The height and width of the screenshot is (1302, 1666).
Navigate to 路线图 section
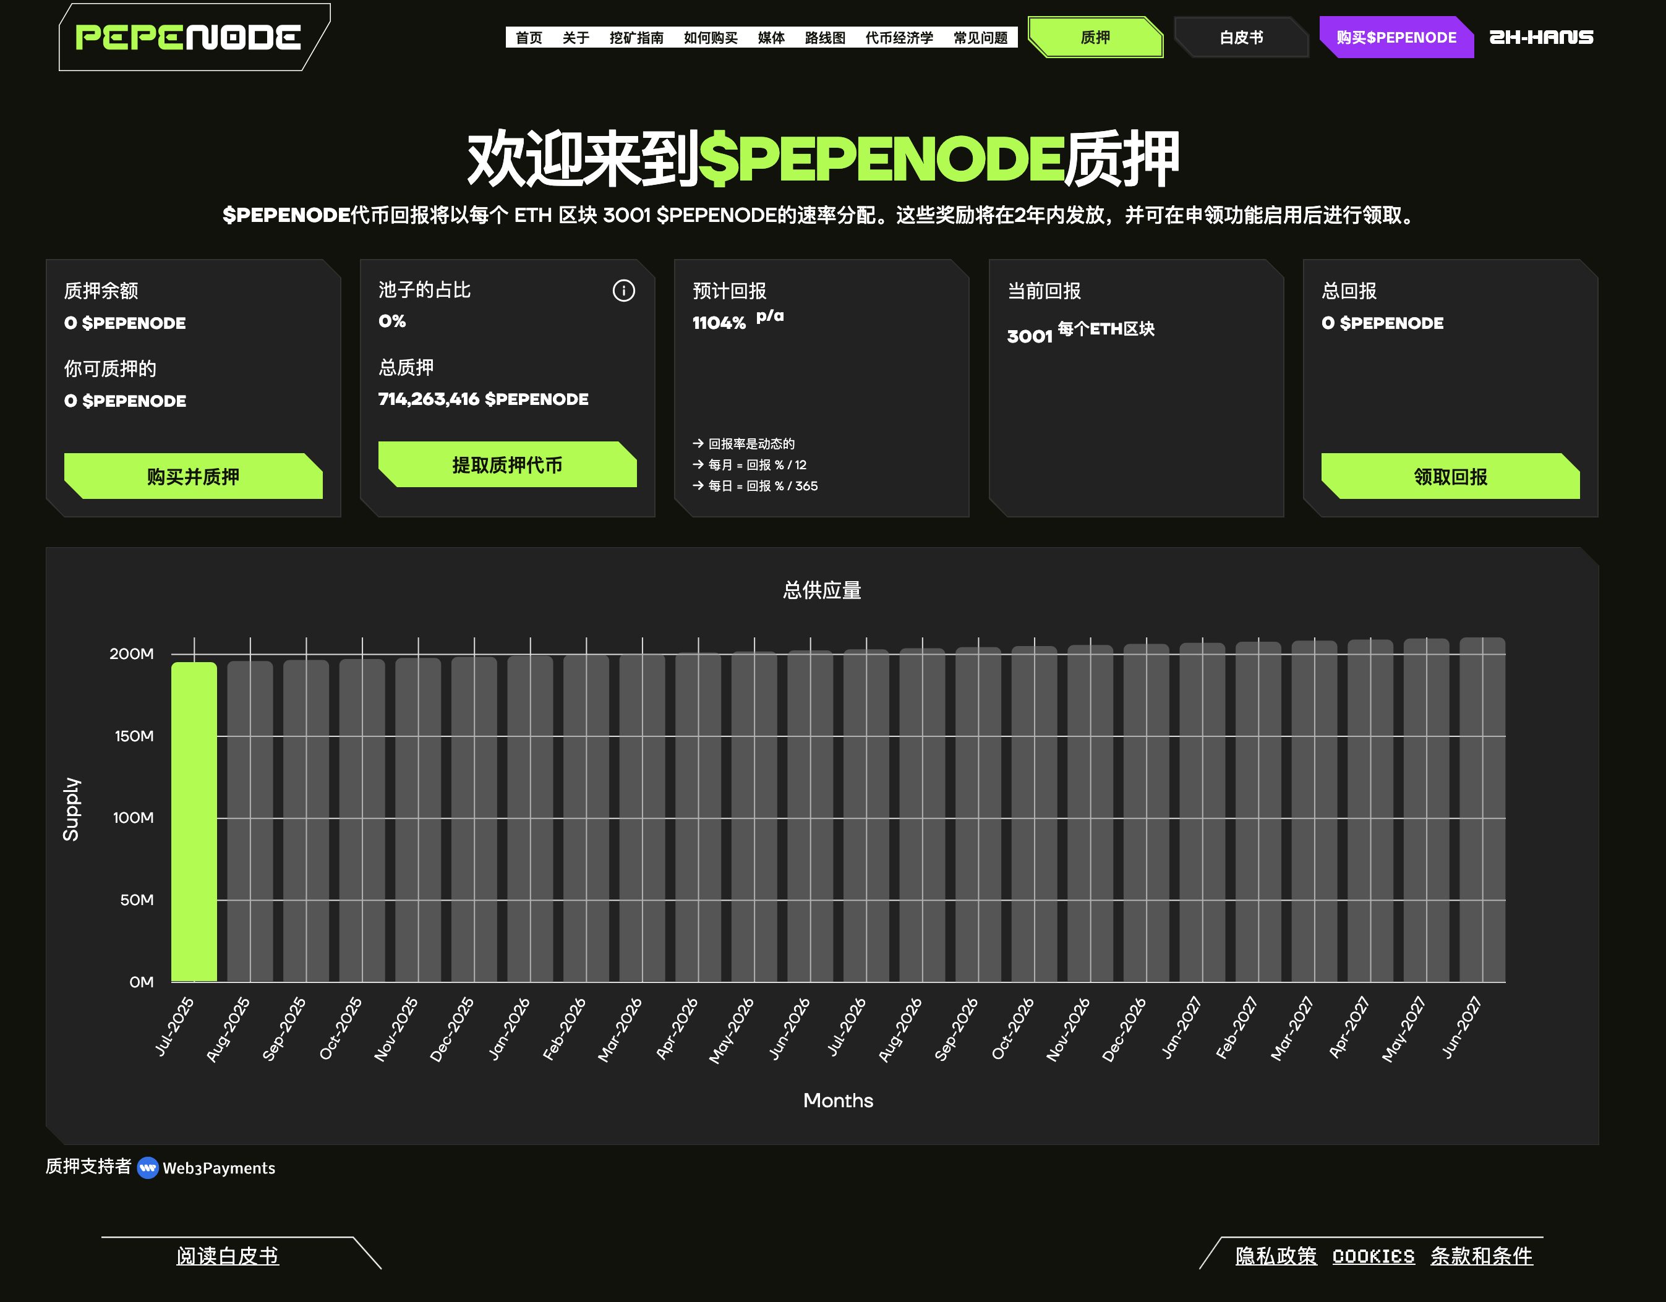824,38
